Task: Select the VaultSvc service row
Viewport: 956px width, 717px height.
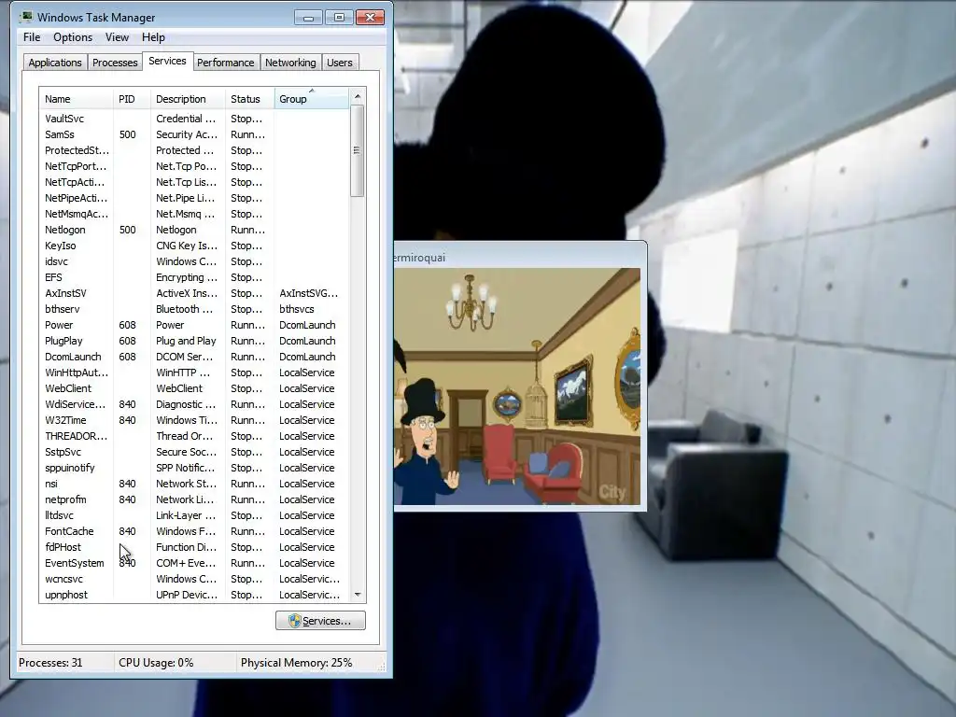Action: (x=194, y=119)
